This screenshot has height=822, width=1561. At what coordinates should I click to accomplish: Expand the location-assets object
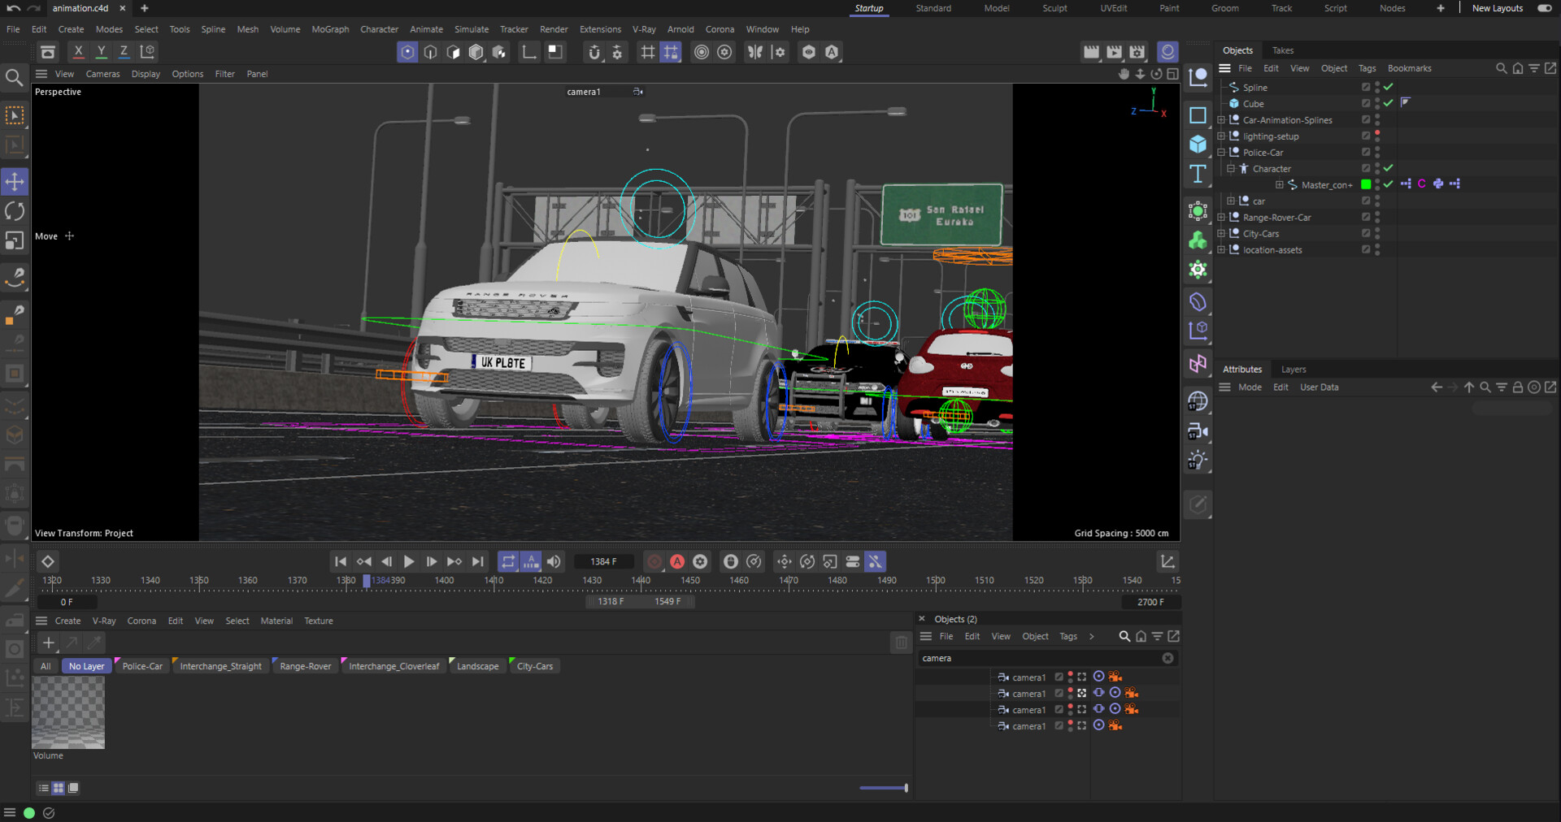click(1221, 250)
